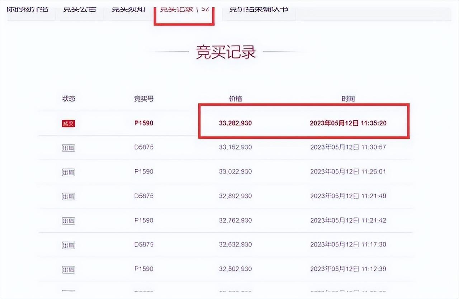Open the 竞价结果确认书 tab
Image resolution: width=459 pixels, height=299 pixels.
[259, 9]
